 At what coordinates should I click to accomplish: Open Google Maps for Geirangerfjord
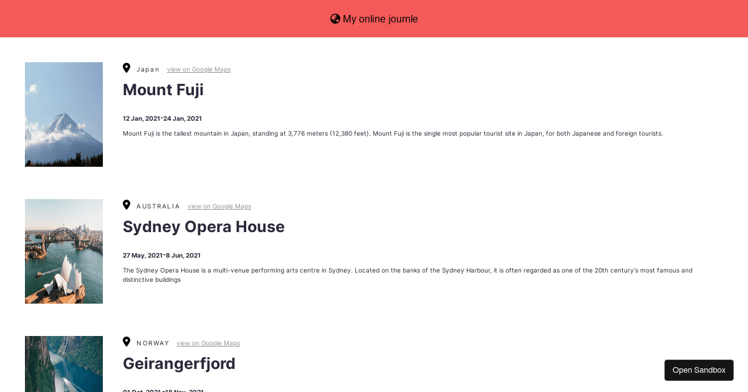click(x=208, y=343)
